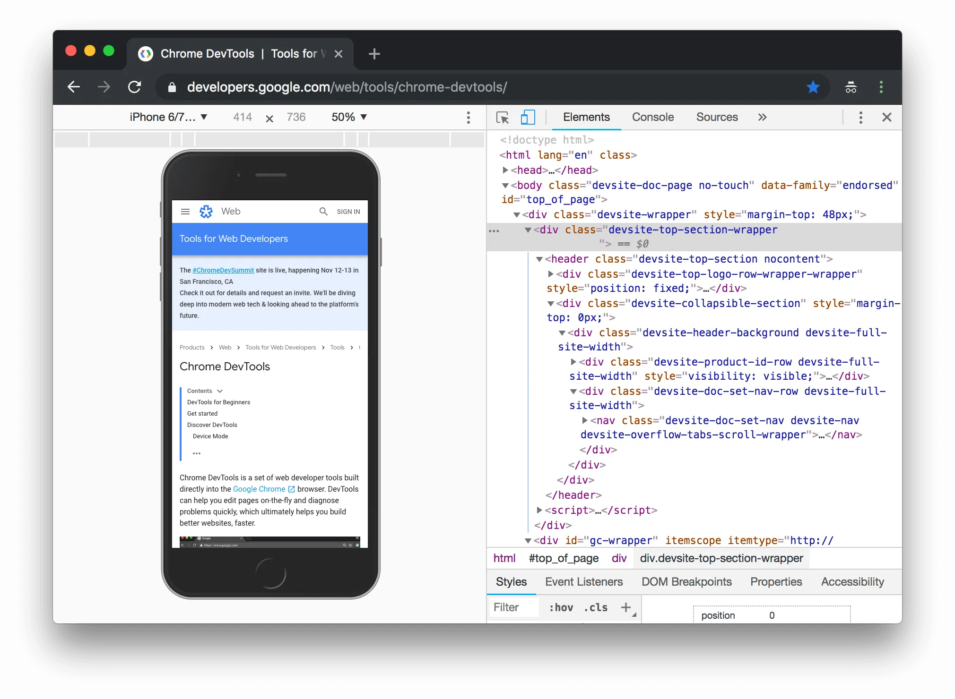Toggle the .cls class editor
The width and height of the screenshot is (955, 699).
click(596, 607)
